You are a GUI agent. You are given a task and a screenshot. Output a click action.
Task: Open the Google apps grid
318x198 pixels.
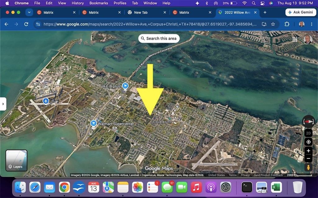point(295,39)
